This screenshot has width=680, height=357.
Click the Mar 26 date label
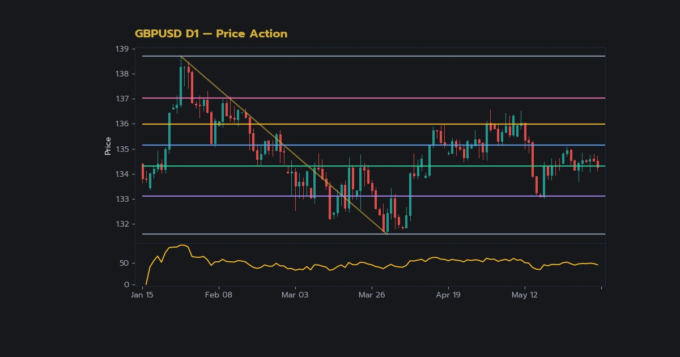click(372, 295)
